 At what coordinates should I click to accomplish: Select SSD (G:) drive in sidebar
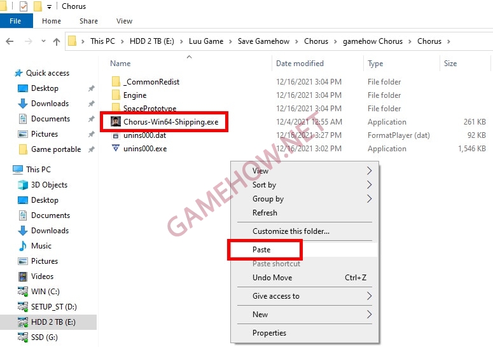[x=46, y=337]
